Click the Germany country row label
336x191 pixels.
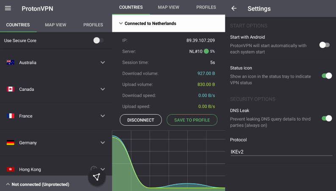[28, 143]
